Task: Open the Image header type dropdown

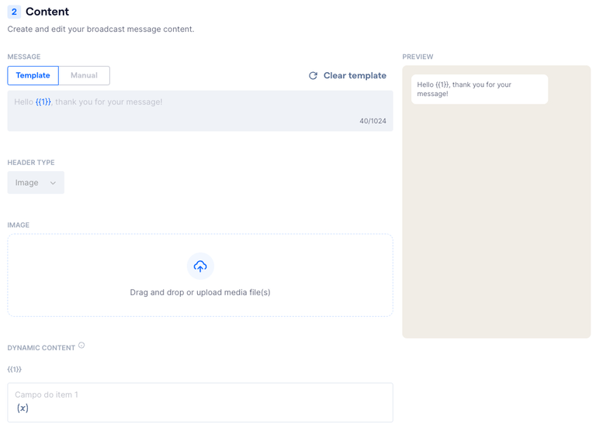Action: click(x=35, y=183)
